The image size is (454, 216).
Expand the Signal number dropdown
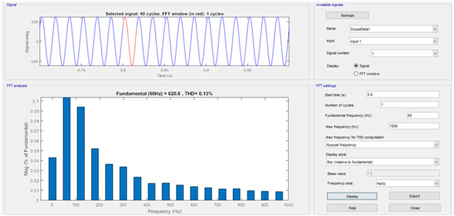click(404, 54)
